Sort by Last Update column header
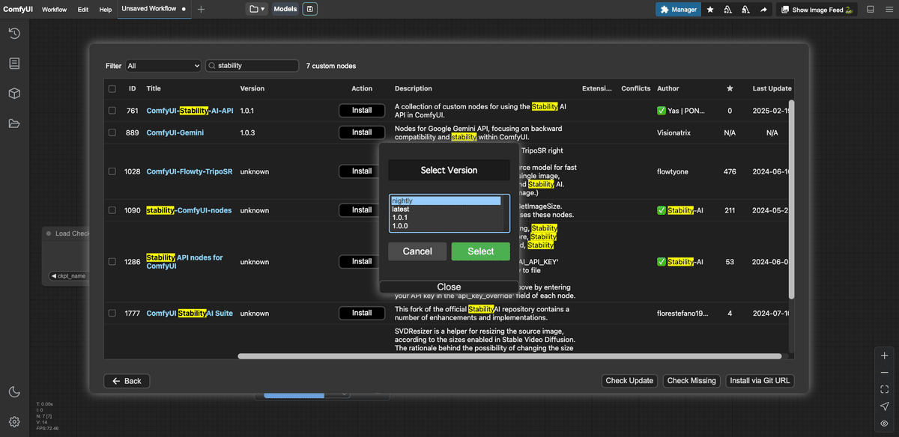This screenshot has height=437, width=899. 772,88
